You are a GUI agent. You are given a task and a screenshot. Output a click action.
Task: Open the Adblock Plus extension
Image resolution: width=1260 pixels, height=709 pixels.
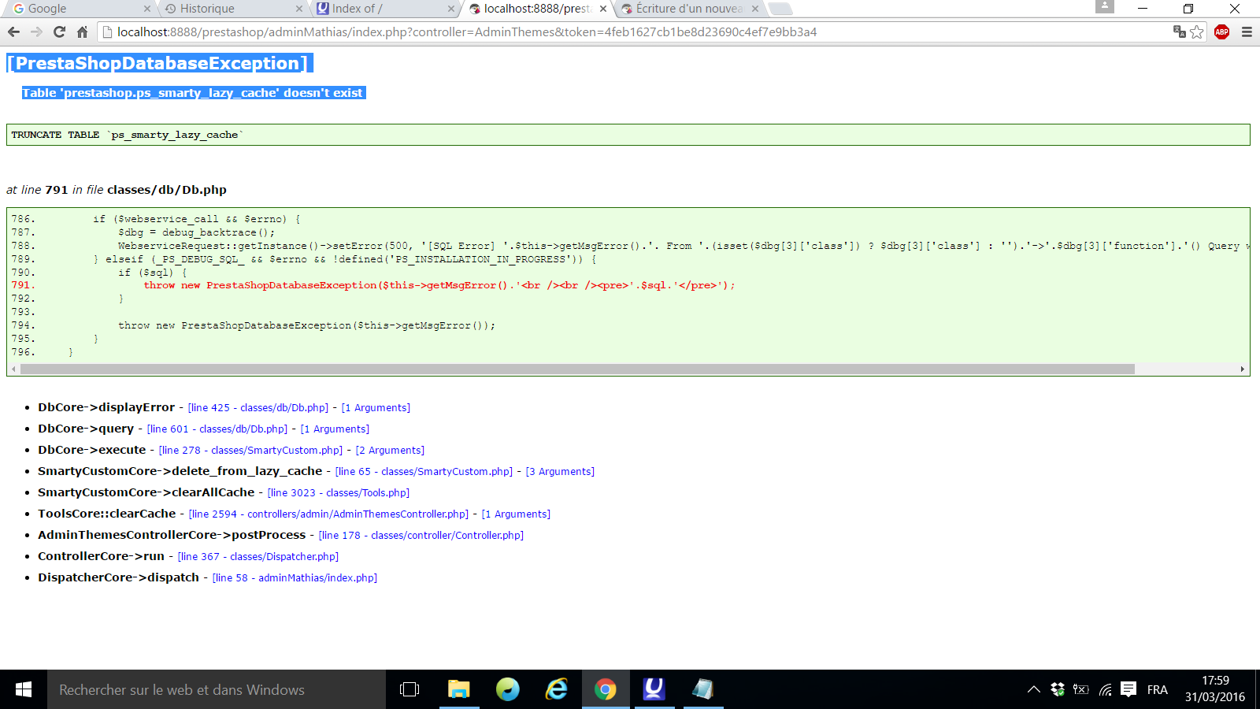pyautogui.click(x=1221, y=32)
